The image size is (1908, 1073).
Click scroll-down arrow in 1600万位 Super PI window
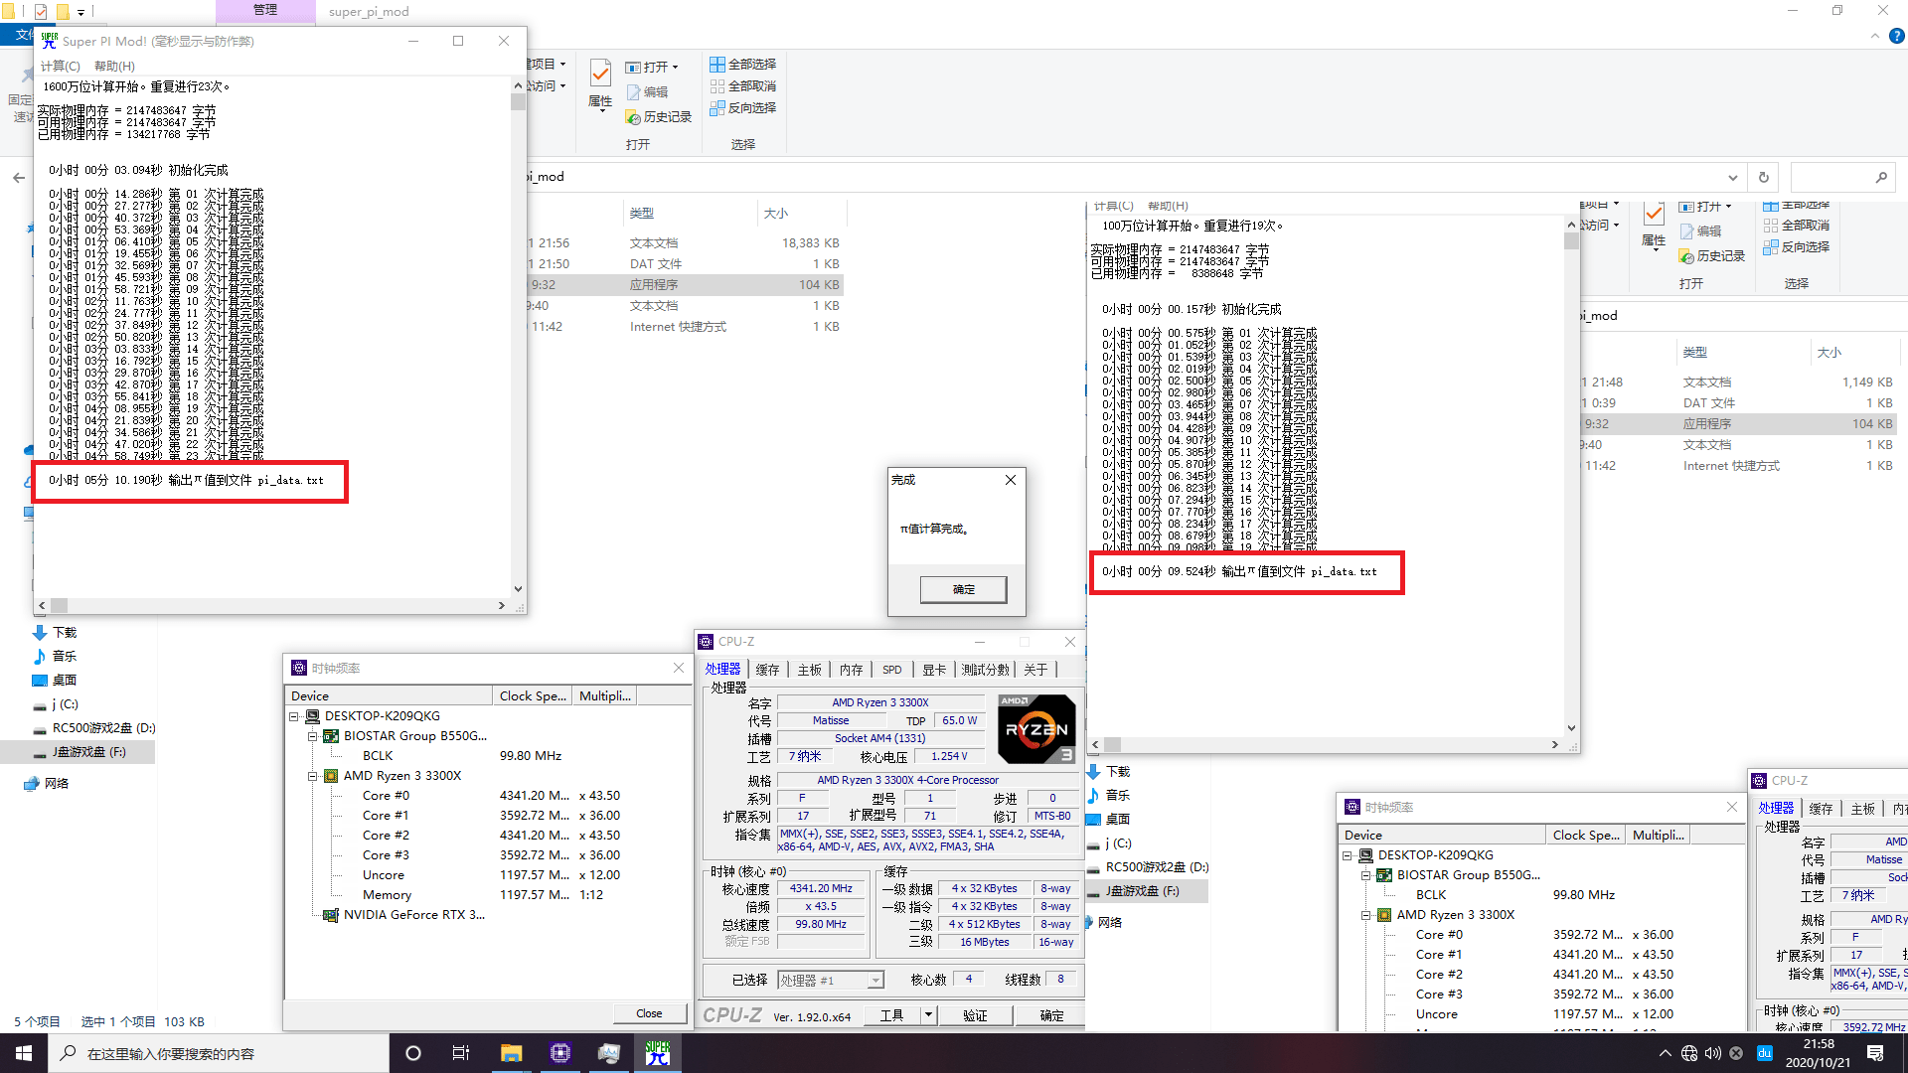[518, 589]
